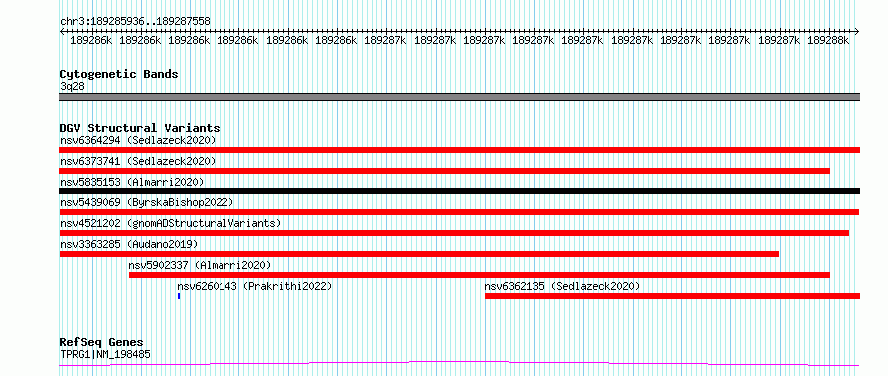This screenshot has height=376, width=888.
Task: Open nsv4521202 (gnomADStructuralVariants) label
Action: [171, 223]
